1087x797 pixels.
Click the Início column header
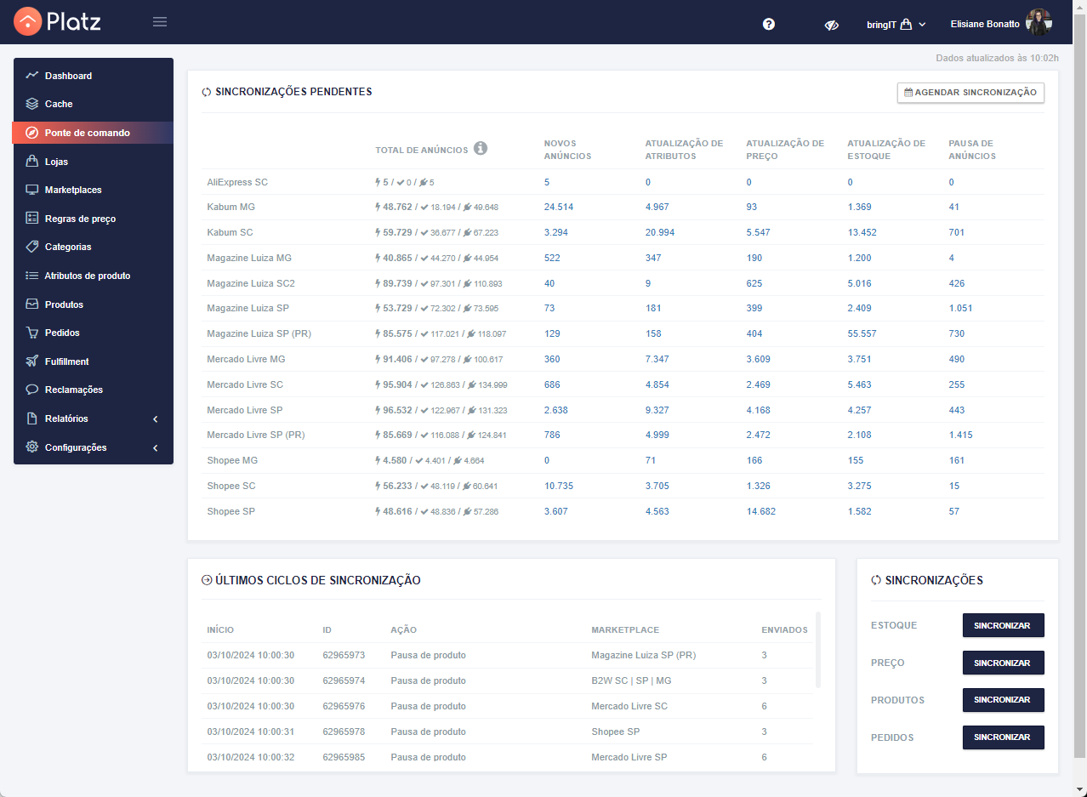tap(220, 630)
